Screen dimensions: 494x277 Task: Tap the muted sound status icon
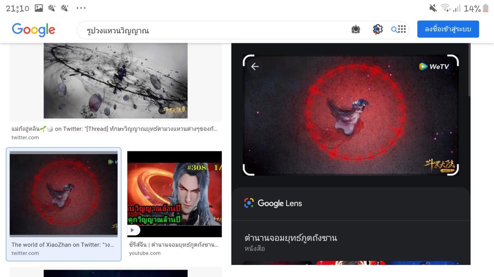pos(433,8)
